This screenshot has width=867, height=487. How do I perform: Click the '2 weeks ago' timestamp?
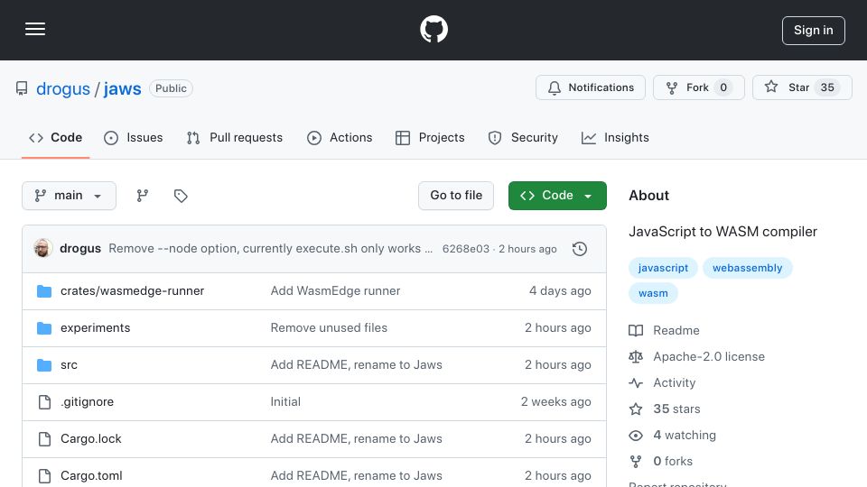[555, 402]
